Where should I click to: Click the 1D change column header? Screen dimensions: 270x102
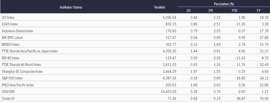(x=188, y=11)
